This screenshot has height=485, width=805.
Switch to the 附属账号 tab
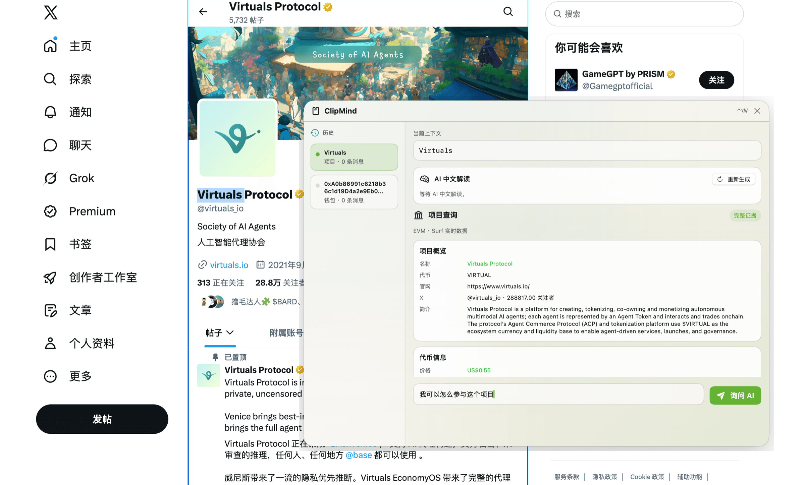pyautogui.click(x=286, y=332)
